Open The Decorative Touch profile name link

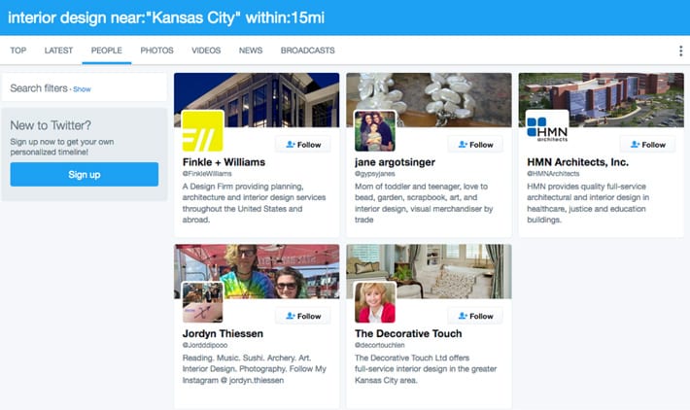tap(408, 333)
